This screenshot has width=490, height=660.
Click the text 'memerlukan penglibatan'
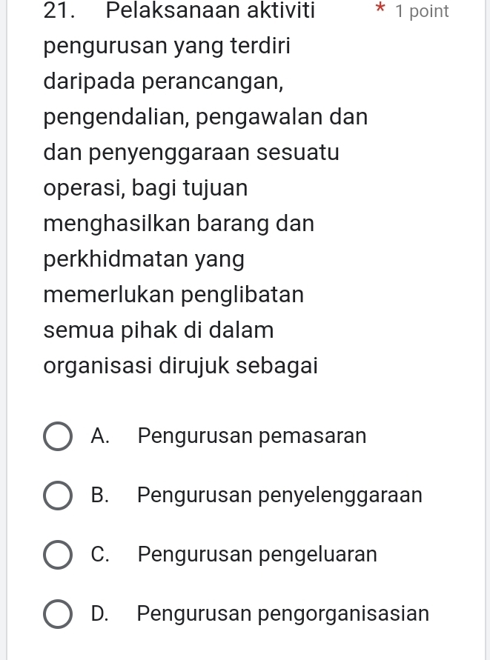(173, 295)
